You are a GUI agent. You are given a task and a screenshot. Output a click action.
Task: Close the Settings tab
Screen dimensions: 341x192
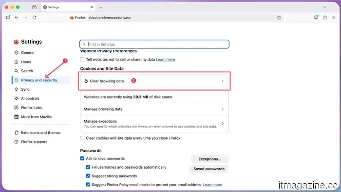click(92, 7)
